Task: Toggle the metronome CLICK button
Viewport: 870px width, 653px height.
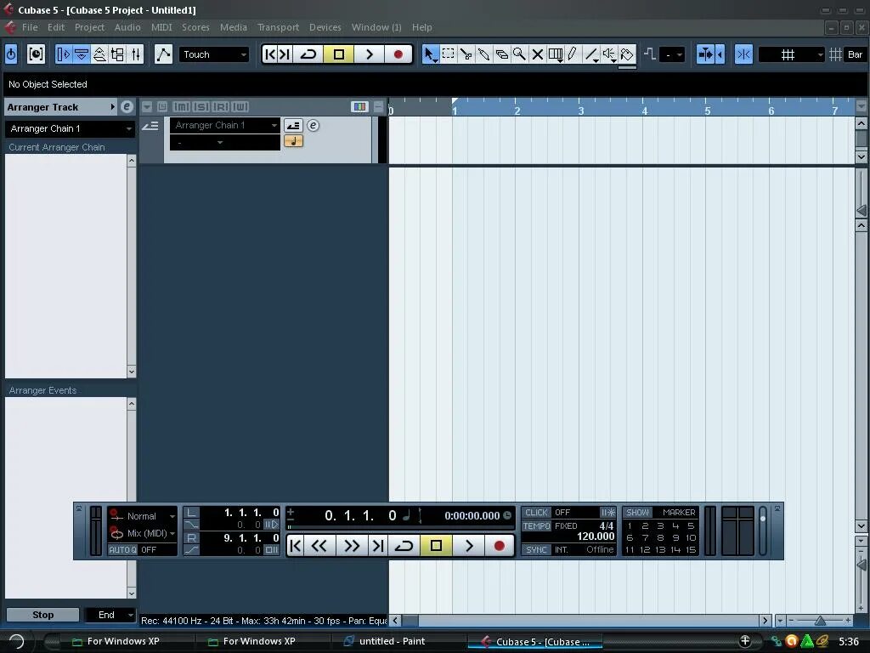Action: pos(536,513)
